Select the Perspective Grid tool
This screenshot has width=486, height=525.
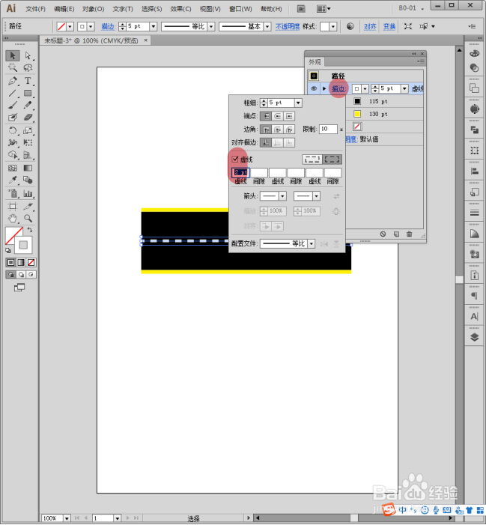point(28,155)
